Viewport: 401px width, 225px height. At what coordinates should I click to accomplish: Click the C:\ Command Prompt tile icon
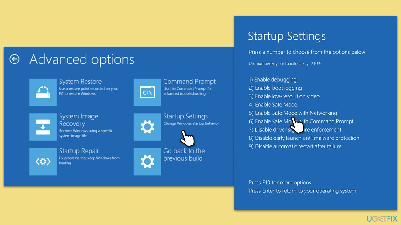click(147, 92)
